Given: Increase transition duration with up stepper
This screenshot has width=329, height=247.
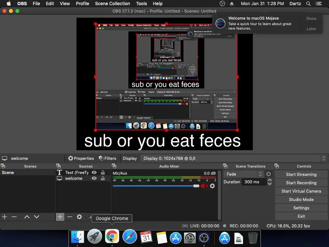Looking at the screenshot, I should 270,180.
